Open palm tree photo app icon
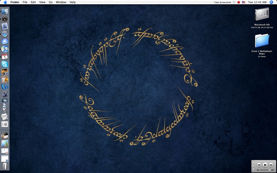The image size is (277, 173). [x=5, y=72]
